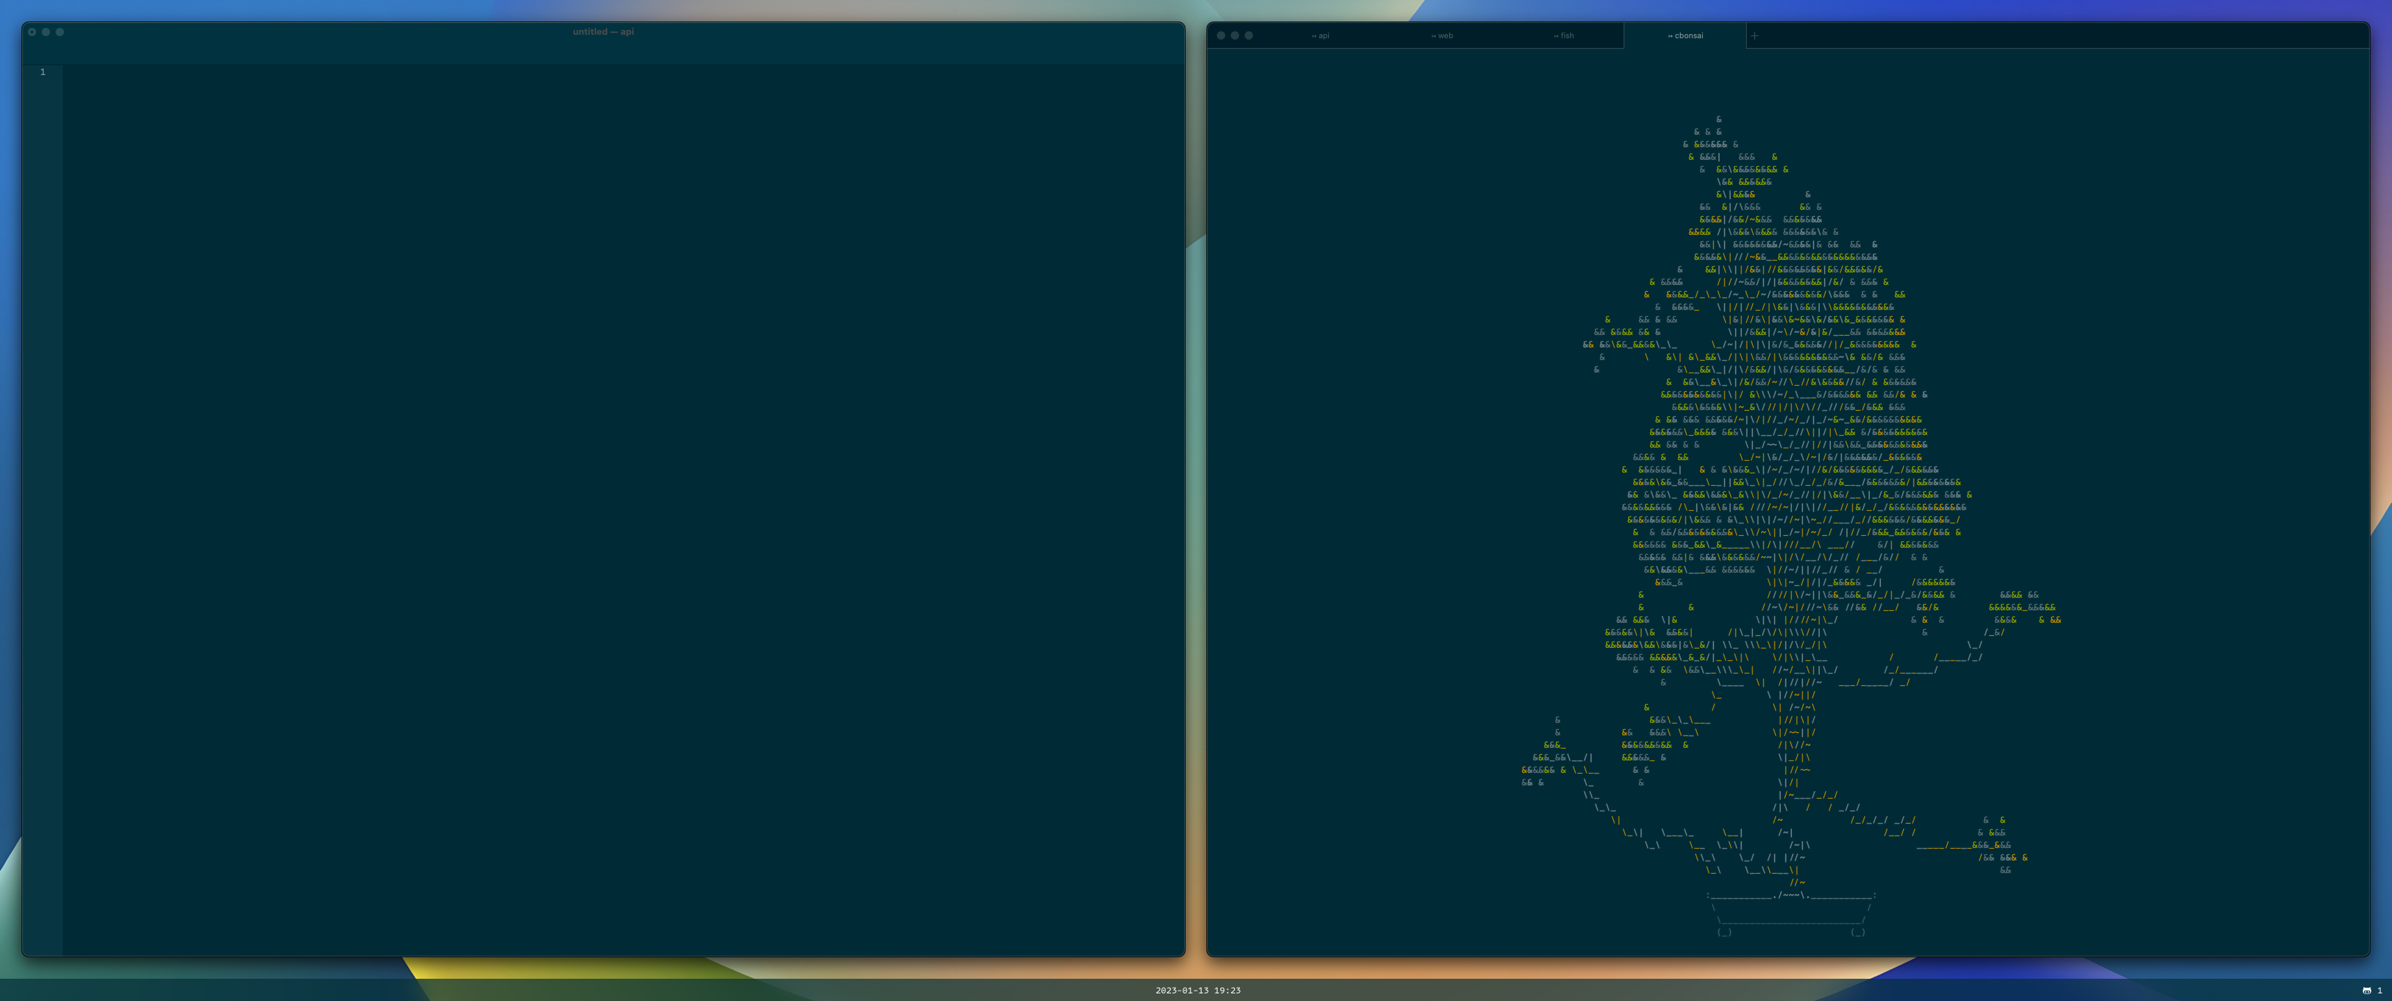This screenshot has width=2392, height=1001.
Task: Switch to the web terminal tab
Action: [1442, 36]
